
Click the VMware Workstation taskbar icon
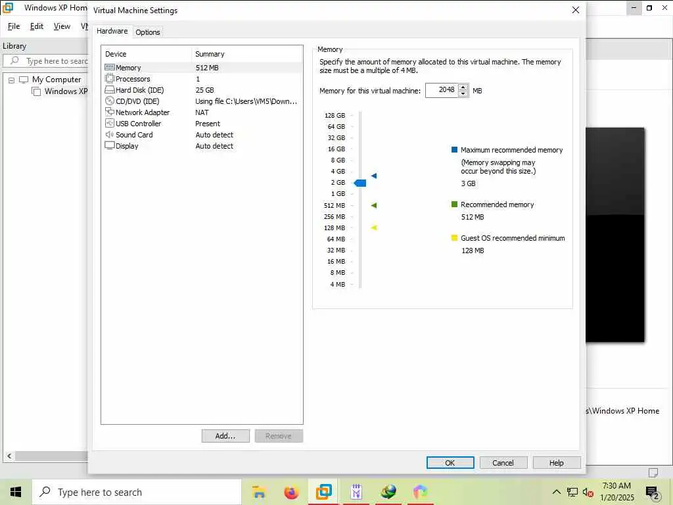coord(323,492)
